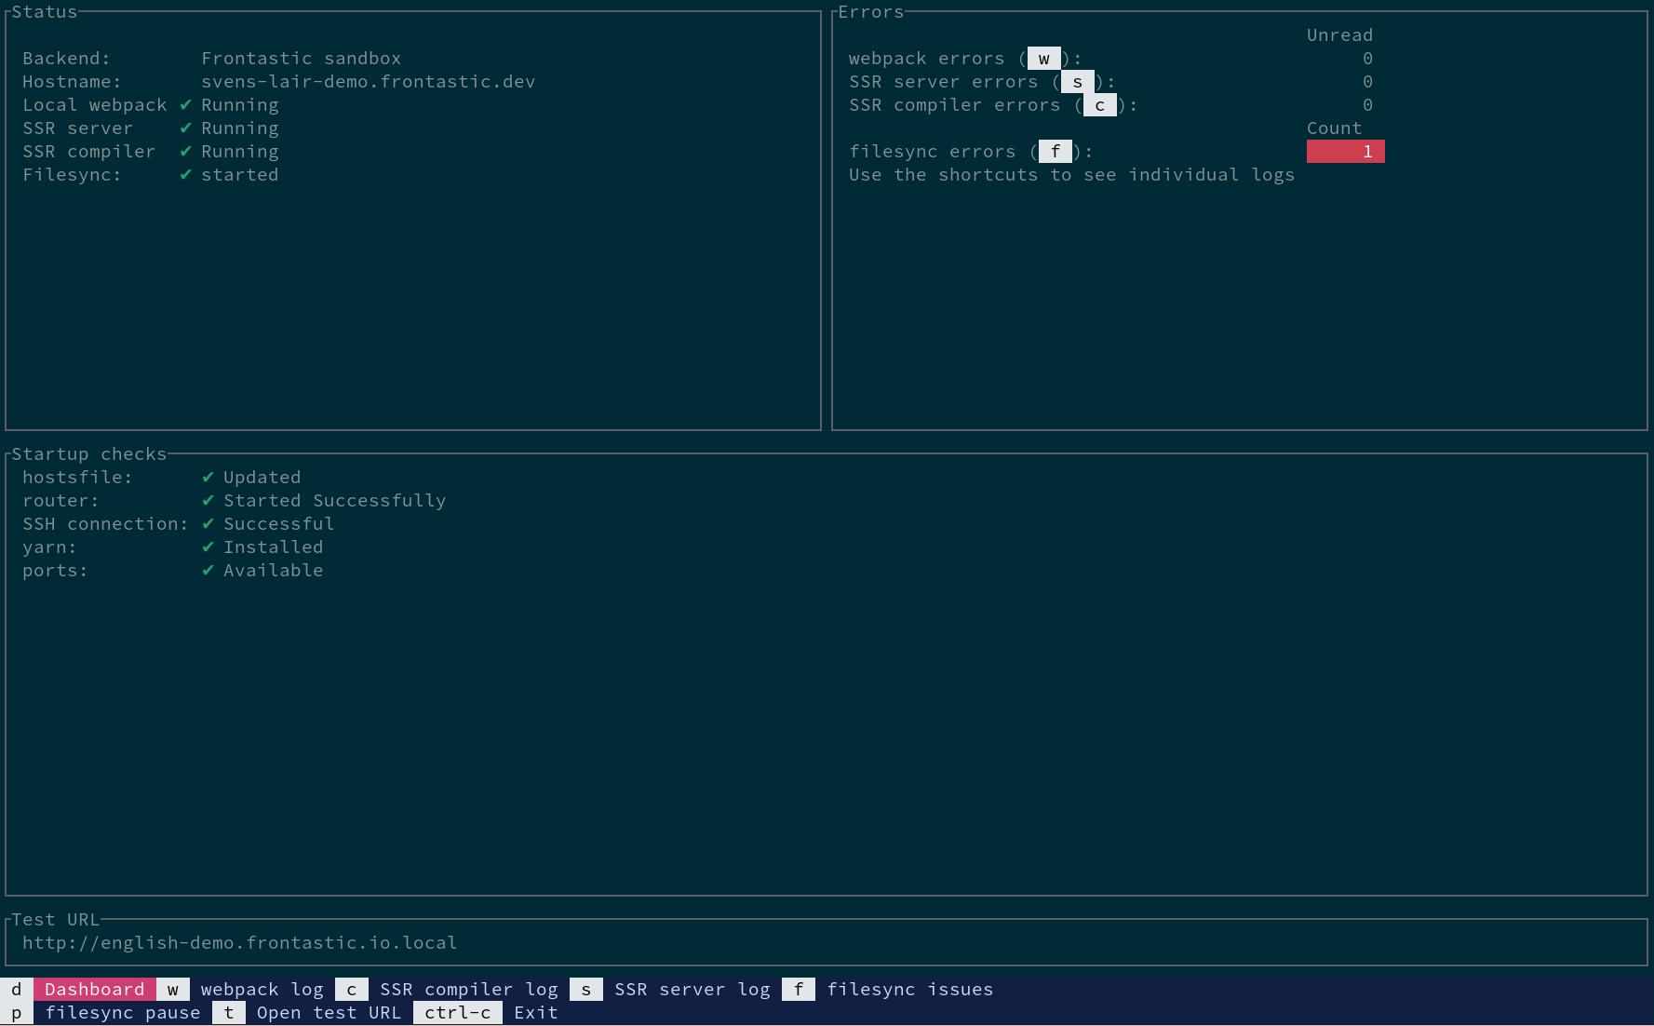The width and height of the screenshot is (1654, 1026).
Task: Click the SSR server errors unread count 0
Action: pos(1368,81)
